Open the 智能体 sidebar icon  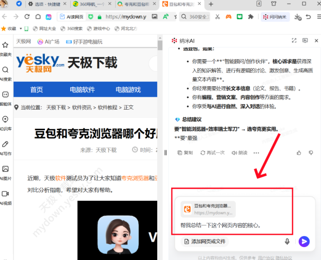click(x=6, y=98)
